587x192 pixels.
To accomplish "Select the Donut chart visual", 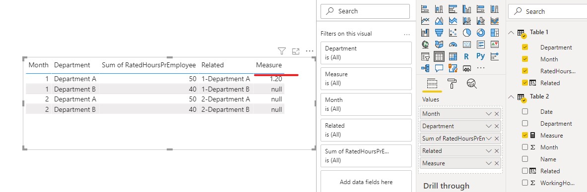I will (x=481, y=33).
